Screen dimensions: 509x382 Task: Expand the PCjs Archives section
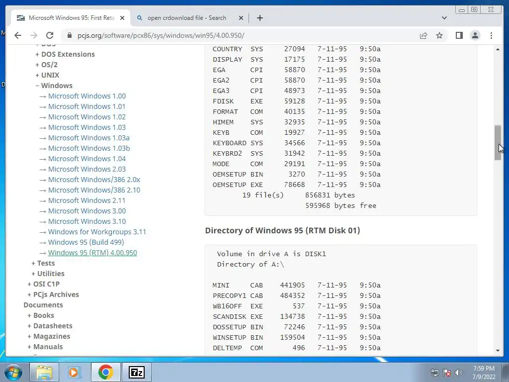point(53,294)
